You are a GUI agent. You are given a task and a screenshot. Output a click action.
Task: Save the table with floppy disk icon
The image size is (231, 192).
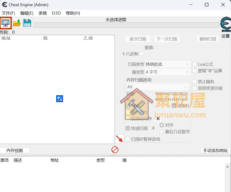pos(27,23)
